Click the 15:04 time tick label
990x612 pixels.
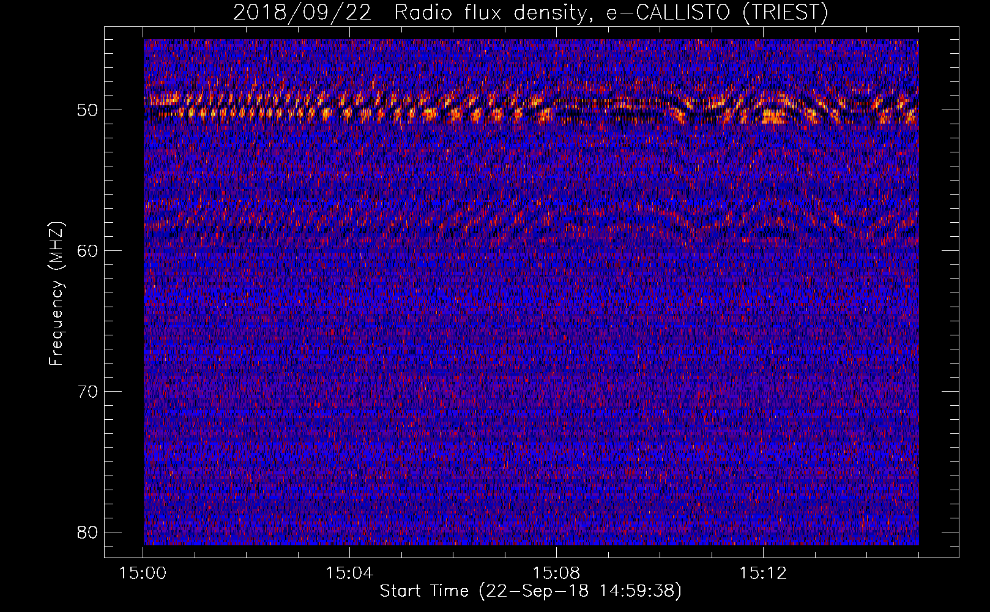(349, 573)
